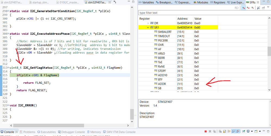Toggle show console on standard error
This screenshot has height=136, width=271.
(x=238, y=131)
